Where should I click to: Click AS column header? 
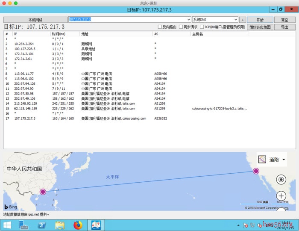(172, 34)
